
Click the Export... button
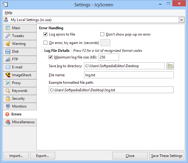click(x=42, y=156)
